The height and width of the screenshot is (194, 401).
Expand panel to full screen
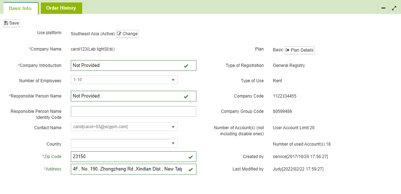[x=394, y=8]
